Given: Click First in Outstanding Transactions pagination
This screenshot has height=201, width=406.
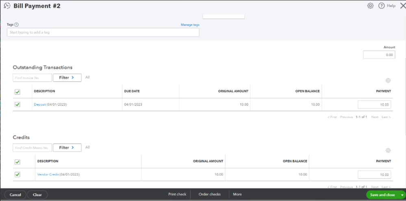Looking at the screenshot, I should pyautogui.click(x=332, y=117).
